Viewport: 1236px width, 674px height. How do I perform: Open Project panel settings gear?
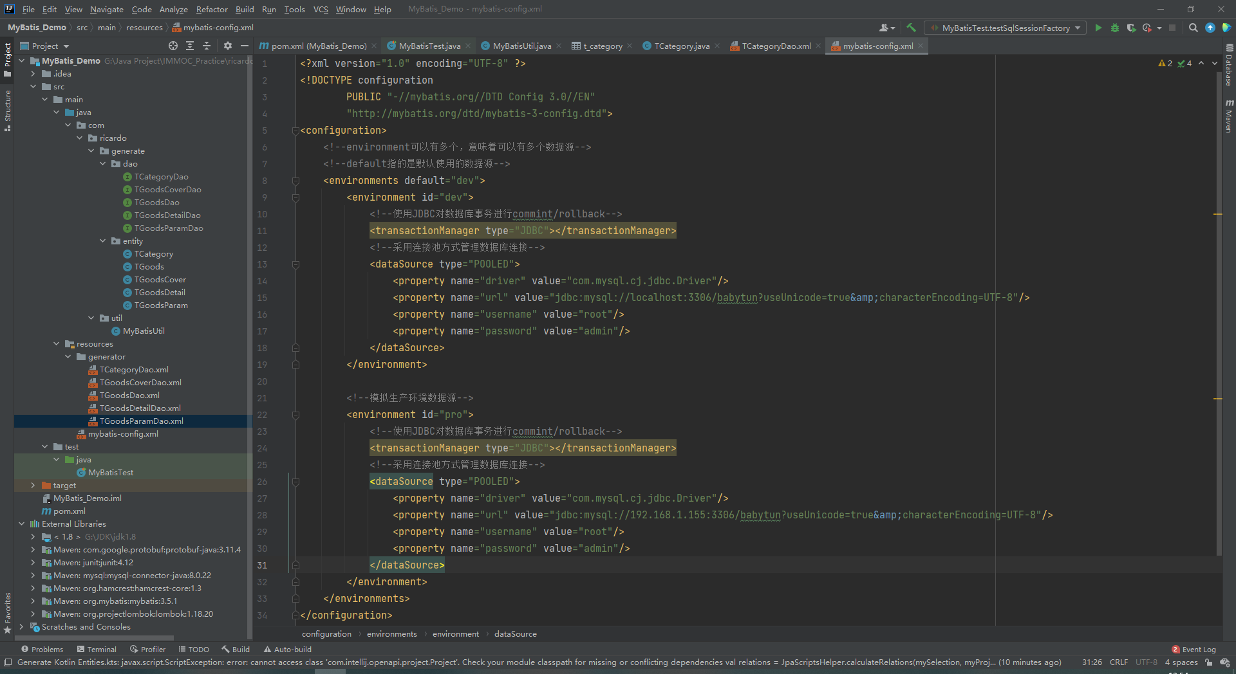tap(227, 46)
